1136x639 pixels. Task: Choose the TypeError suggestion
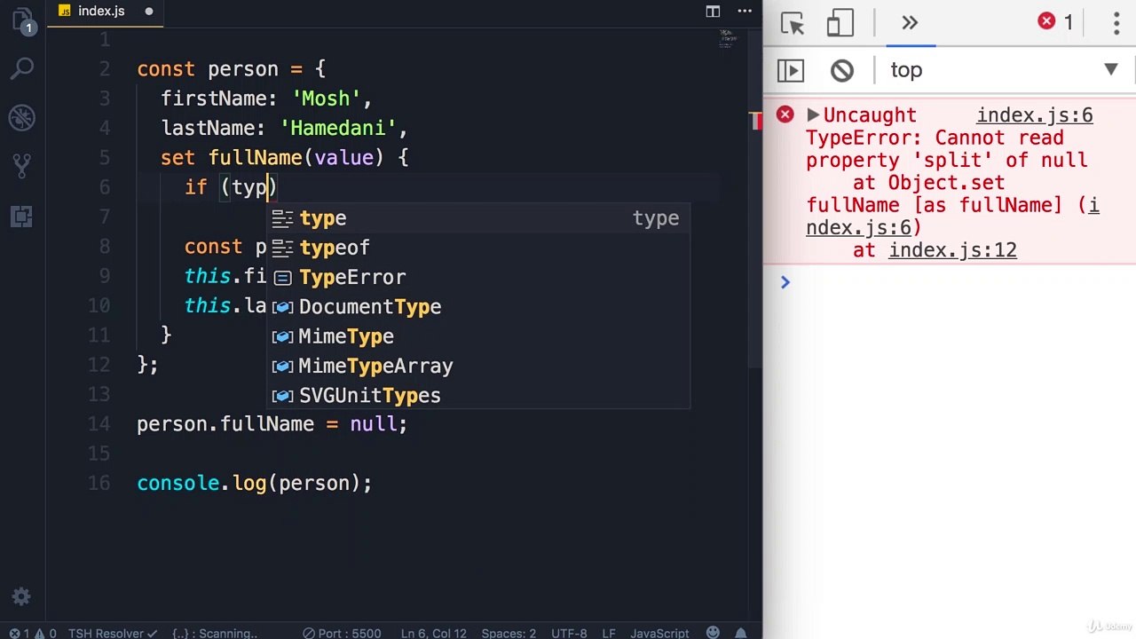[x=478, y=277]
